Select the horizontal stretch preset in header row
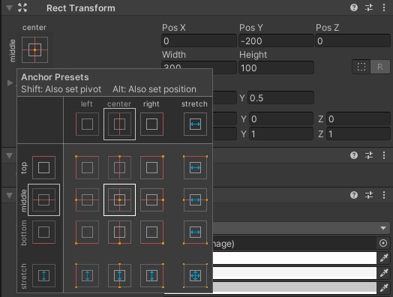The width and height of the screenshot is (393, 297). coord(195,124)
